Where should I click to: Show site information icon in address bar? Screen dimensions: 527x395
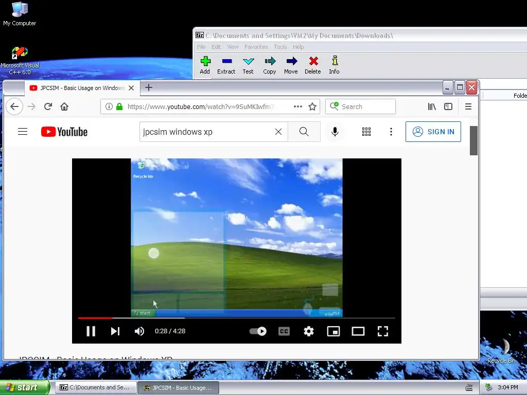[109, 106]
